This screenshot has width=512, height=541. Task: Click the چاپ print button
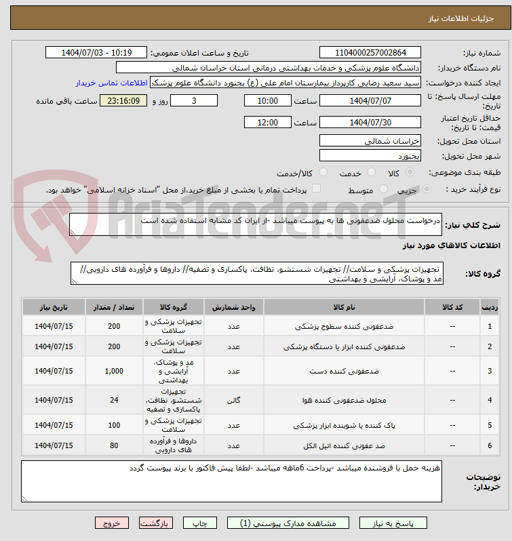tap(200, 523)
